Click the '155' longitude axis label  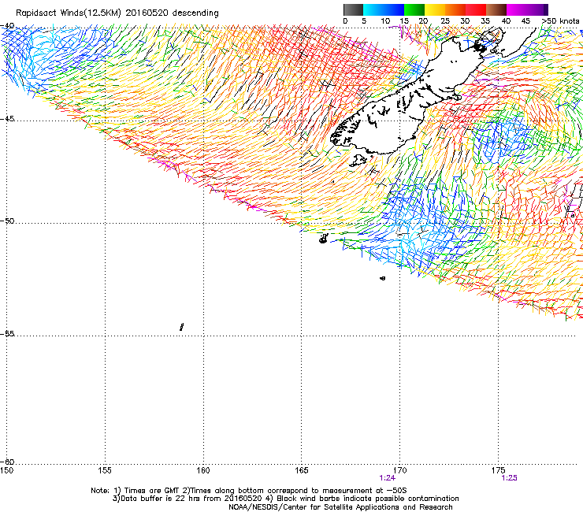coord(105,471)
